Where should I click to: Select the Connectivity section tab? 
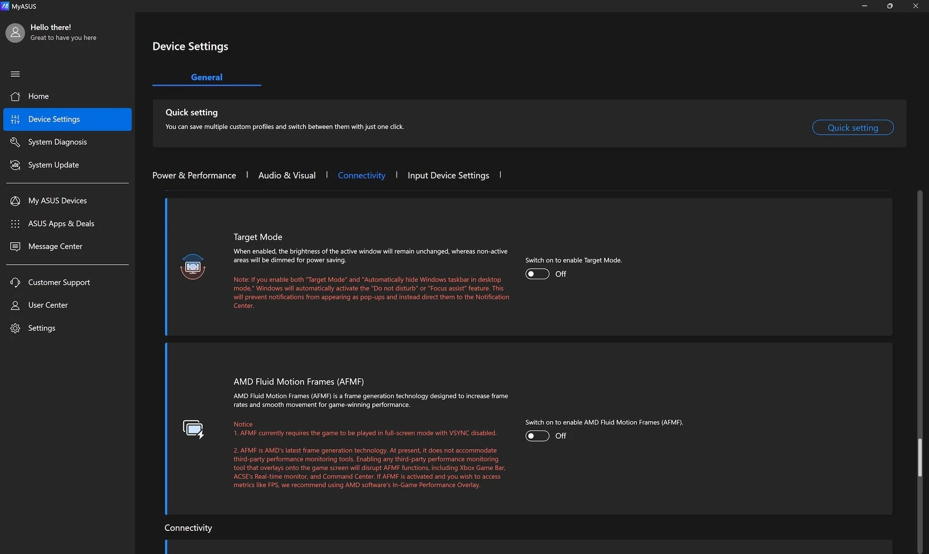pos(361,175)
